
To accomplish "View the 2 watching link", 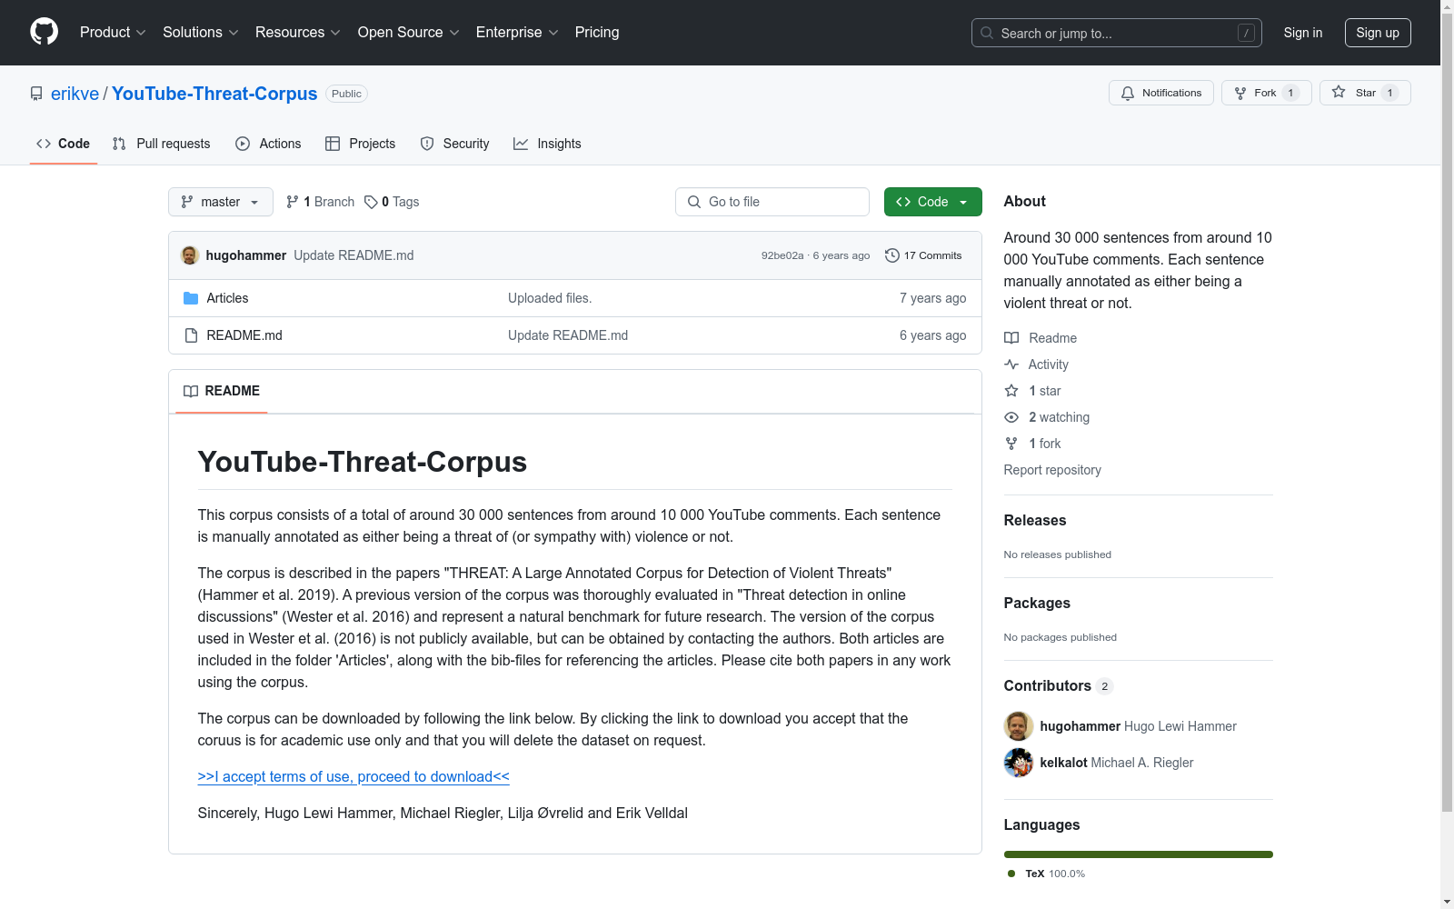I will 1047,417.
